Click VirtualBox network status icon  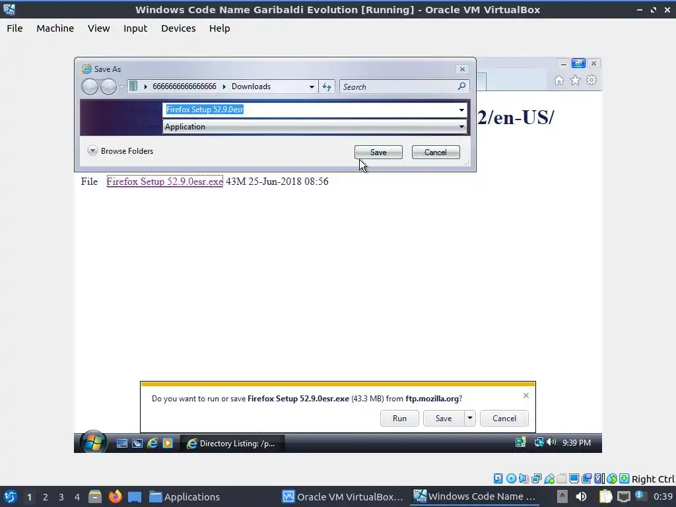(537, 479)
